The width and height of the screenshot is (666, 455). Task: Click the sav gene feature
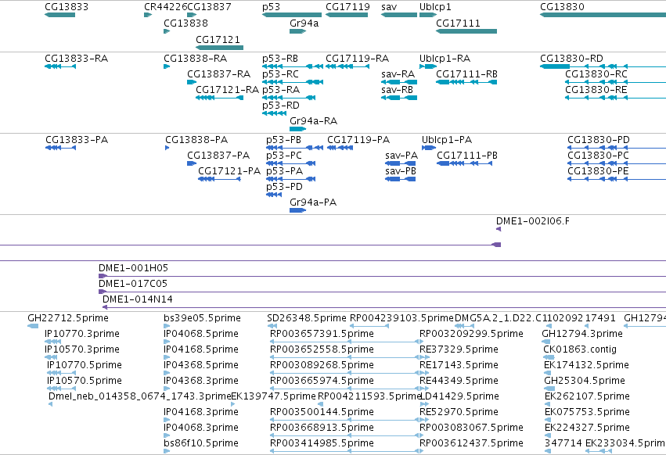click(x=399, y=15)
